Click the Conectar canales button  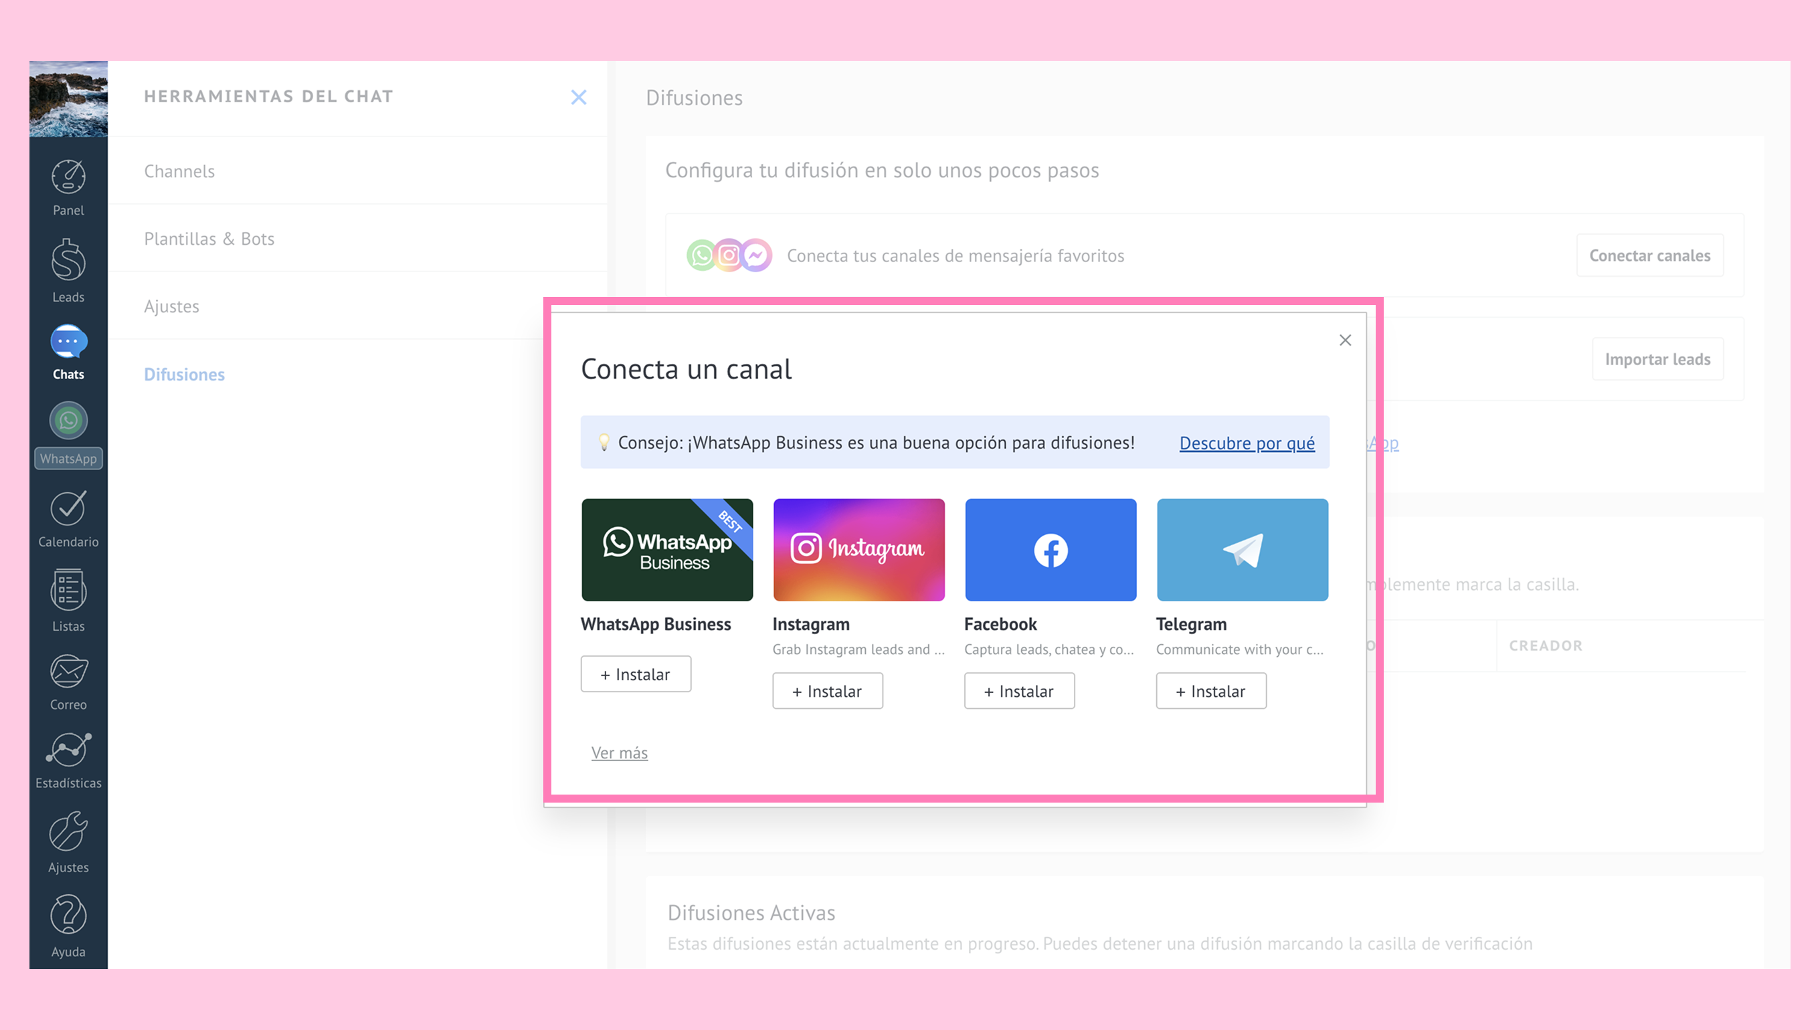1649,255
